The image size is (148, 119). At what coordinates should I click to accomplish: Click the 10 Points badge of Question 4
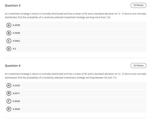click(138, 66)
